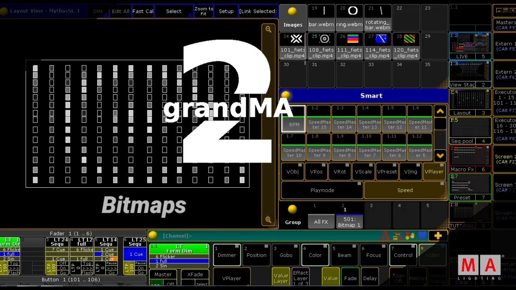This screenshot has width=516, height=290.
Task: Select image 21 rotating_bar.webm
Action: click(x=378, y=18)
